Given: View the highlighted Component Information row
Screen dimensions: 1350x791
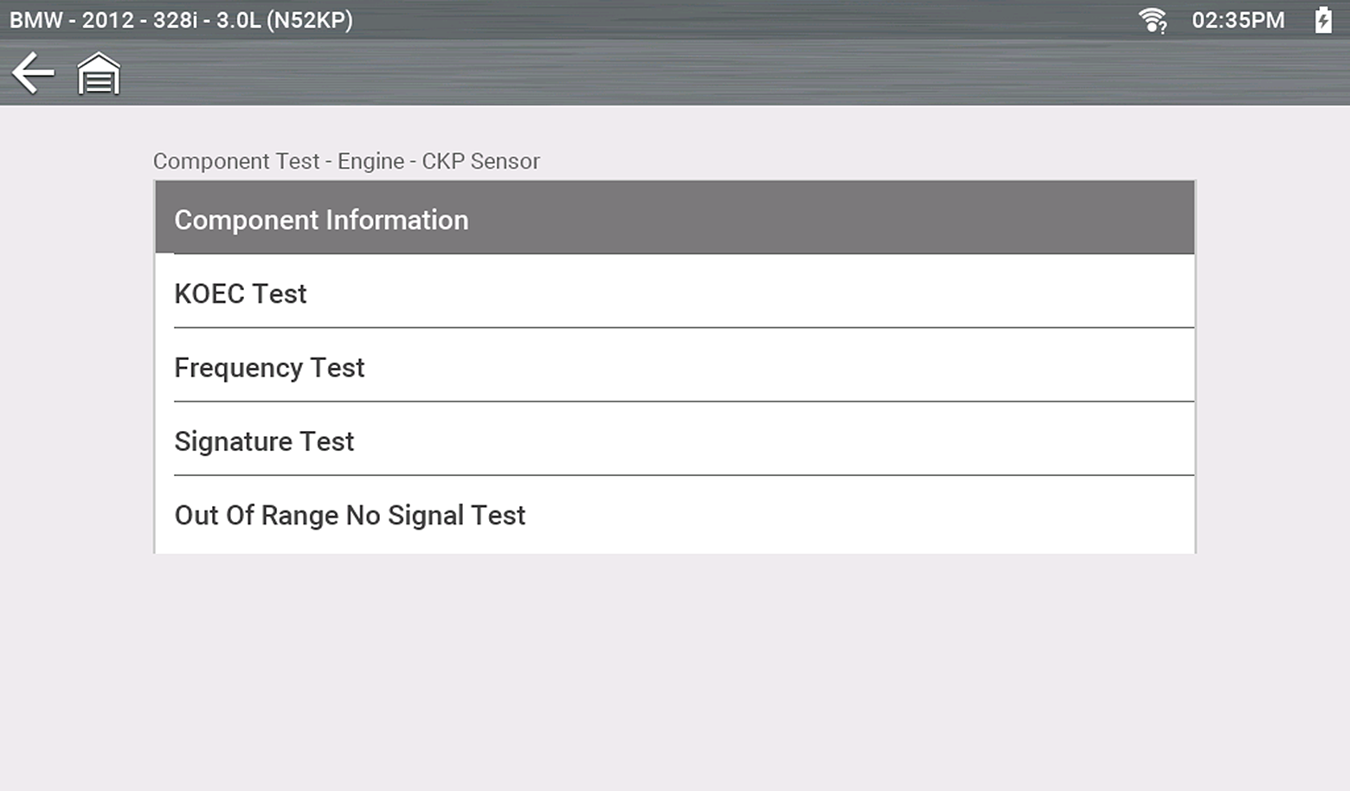Looking at the screenshot, I should [674, 220].
